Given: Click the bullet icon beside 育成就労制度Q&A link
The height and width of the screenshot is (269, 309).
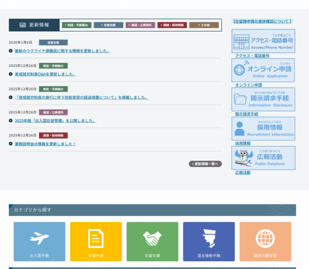Looking at the screenshot, I should (x=11, y=74).
